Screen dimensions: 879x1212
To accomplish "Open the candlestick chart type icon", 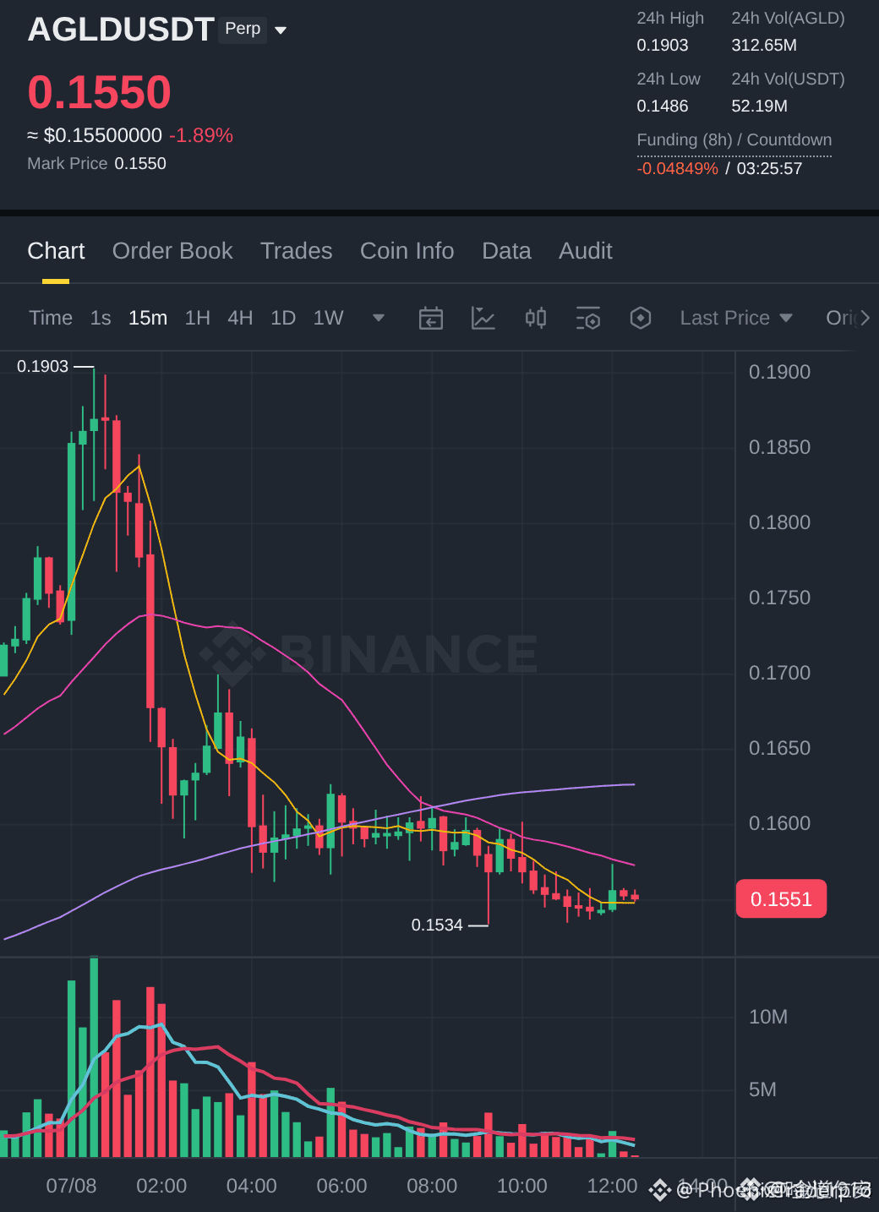I will click(x=536, y=318).
